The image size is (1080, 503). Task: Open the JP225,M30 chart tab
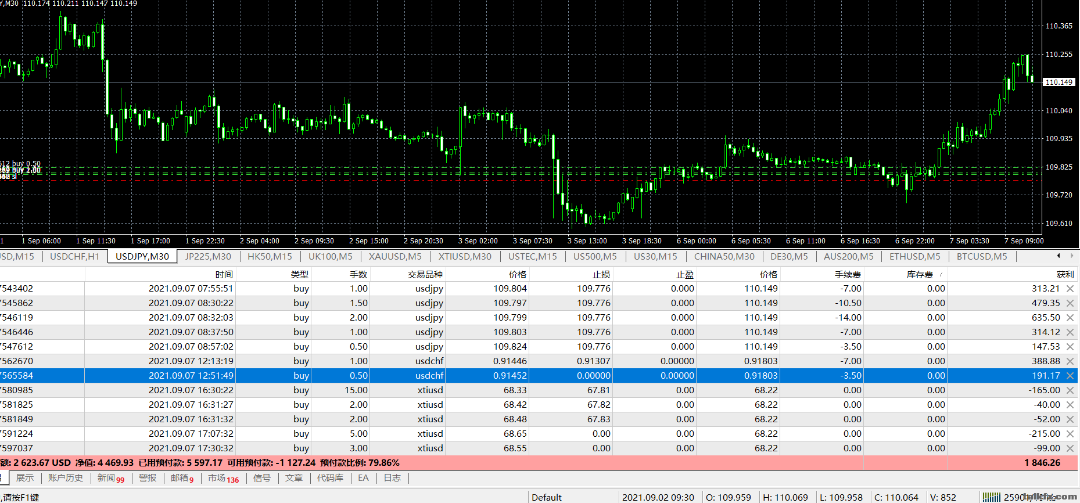point(208,256)
